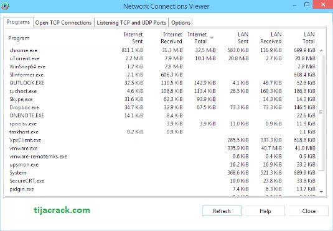Select the chrome.exe row

pyautogui.click(x=162, y=50)
